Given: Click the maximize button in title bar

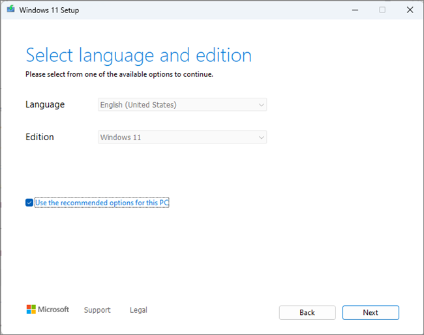Looking at the screenshot, I should coord(382,10).
